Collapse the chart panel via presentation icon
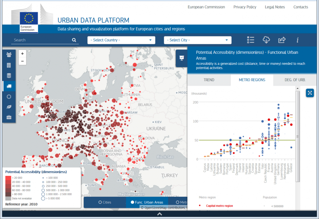This screenshot has width=319, height=219. pyautogui.click(x=182, y=58)
